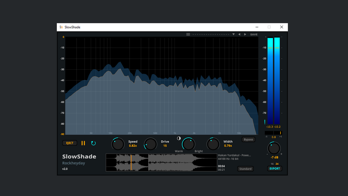This screenshot has width=348, height=196.
Task: Toggle the Bypass button
Action: point(248,139)
